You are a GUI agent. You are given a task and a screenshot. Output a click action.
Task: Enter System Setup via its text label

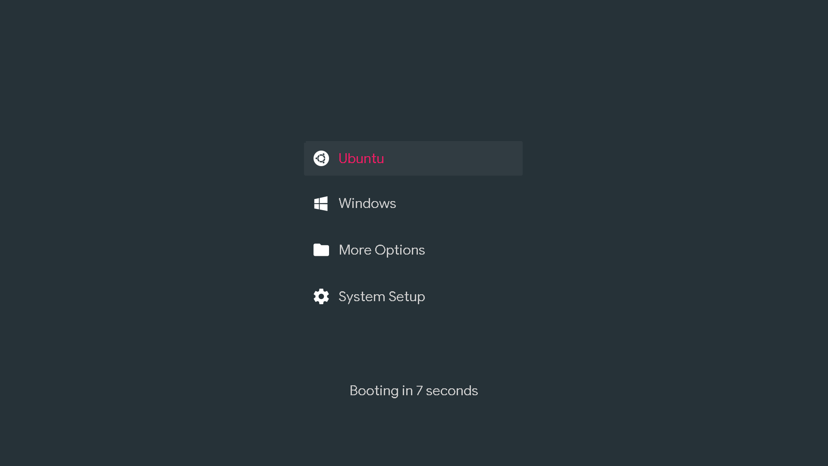point(382,296)
